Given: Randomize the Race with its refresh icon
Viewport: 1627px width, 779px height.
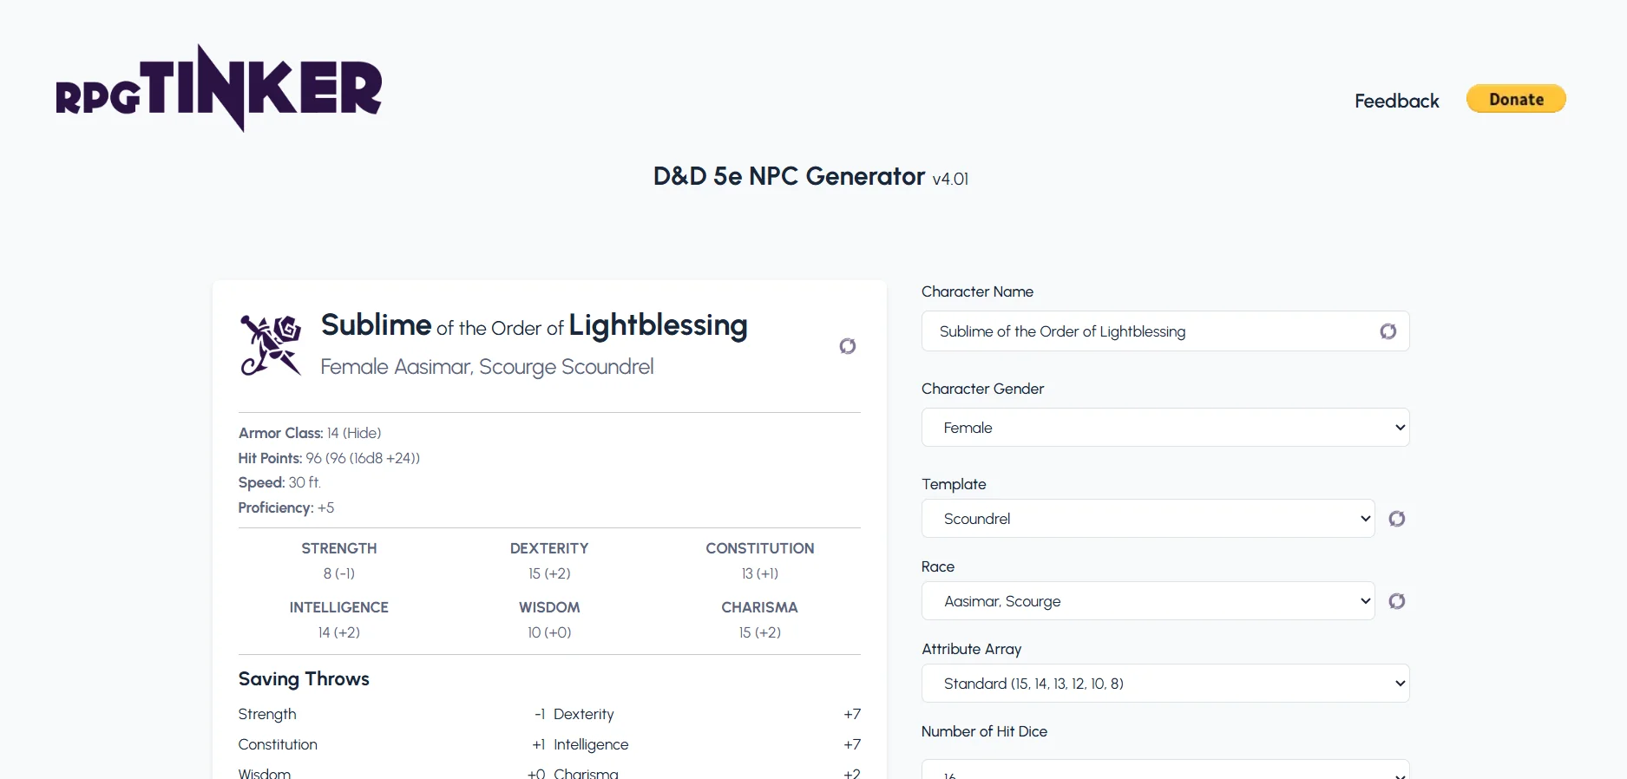Looking at the screenshot, I should click(1396, 601).
